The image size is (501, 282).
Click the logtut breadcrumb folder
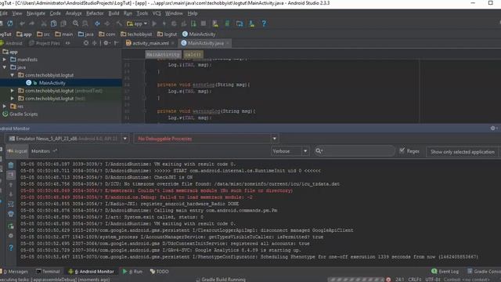tap(168, 34)
